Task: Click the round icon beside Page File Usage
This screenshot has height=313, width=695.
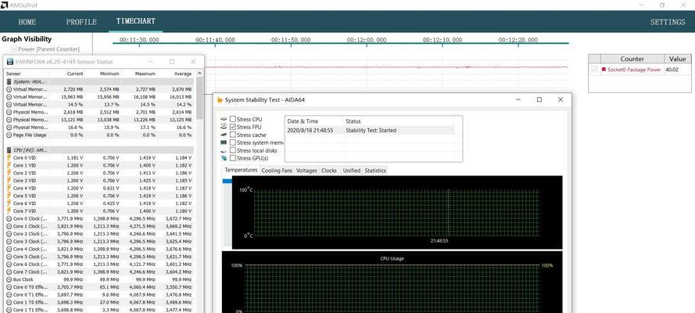Action: pos(9,135)
